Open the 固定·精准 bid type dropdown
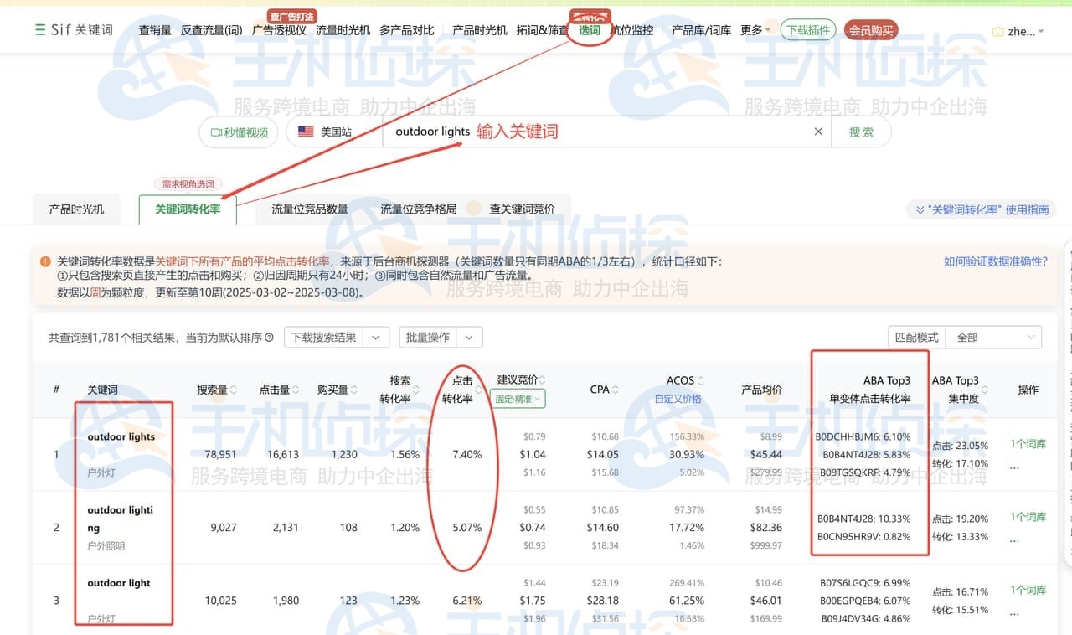This screenshot has width=1072, height=635. pos(518,398)
